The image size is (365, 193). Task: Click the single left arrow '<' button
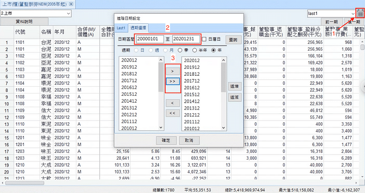pyautogui.click(x=172, y=103)
